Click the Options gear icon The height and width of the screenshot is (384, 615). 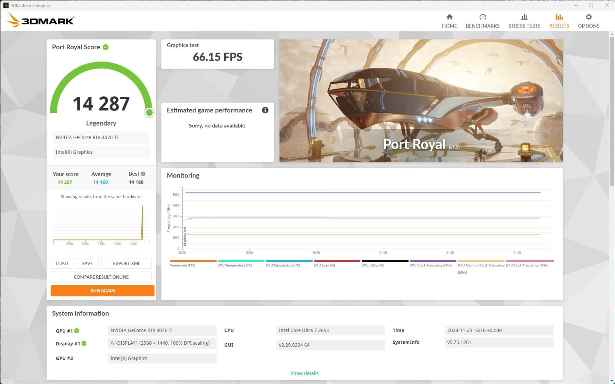click(588, 17)
